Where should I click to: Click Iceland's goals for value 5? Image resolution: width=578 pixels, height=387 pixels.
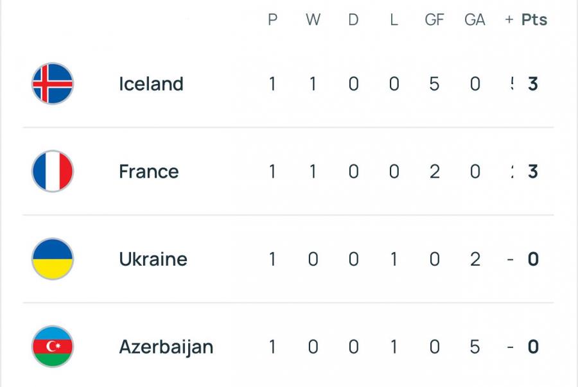point(434,84)
